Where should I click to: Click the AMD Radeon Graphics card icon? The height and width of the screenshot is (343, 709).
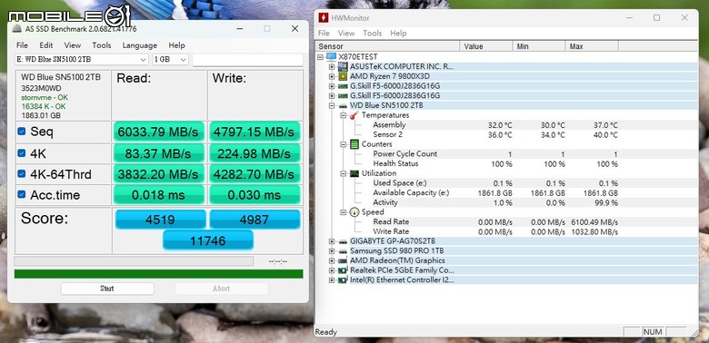[344, 260]
